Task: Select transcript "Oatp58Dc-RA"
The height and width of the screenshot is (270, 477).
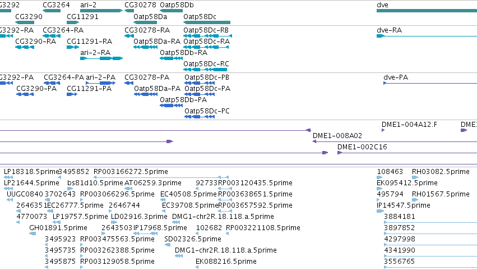Action: pos(207,41)
